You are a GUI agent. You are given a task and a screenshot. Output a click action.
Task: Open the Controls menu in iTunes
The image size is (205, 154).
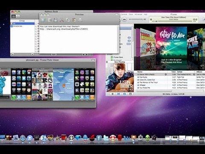click(124, 15)
